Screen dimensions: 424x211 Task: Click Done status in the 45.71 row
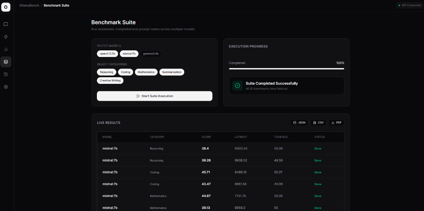[318, 173]
